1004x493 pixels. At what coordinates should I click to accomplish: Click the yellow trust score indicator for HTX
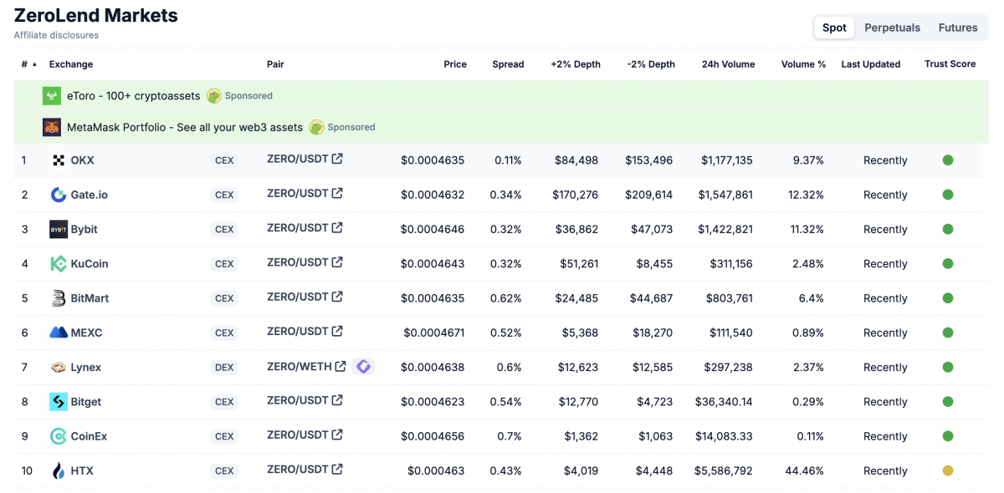coord(948,470)
